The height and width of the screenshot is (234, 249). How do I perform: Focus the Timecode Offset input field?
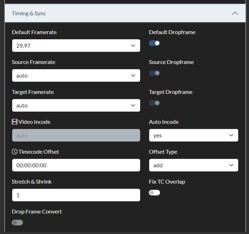click(x=76, y=165)
